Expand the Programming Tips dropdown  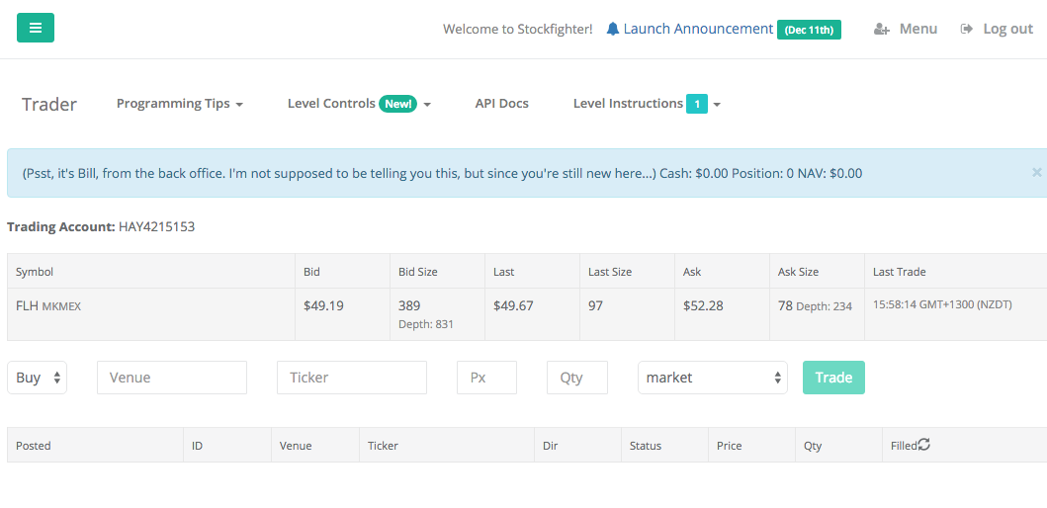[x=179, y=104]
